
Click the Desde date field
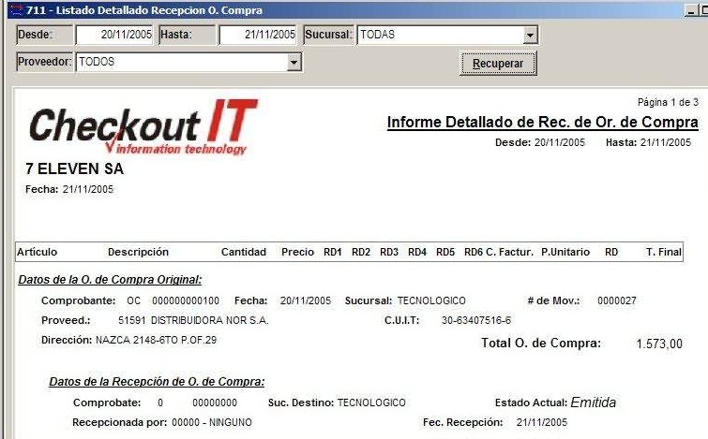point(113,35)
